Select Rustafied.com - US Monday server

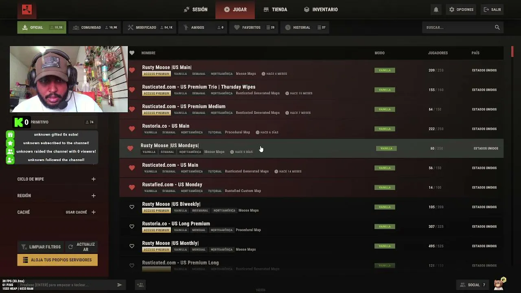coord(311,188)
